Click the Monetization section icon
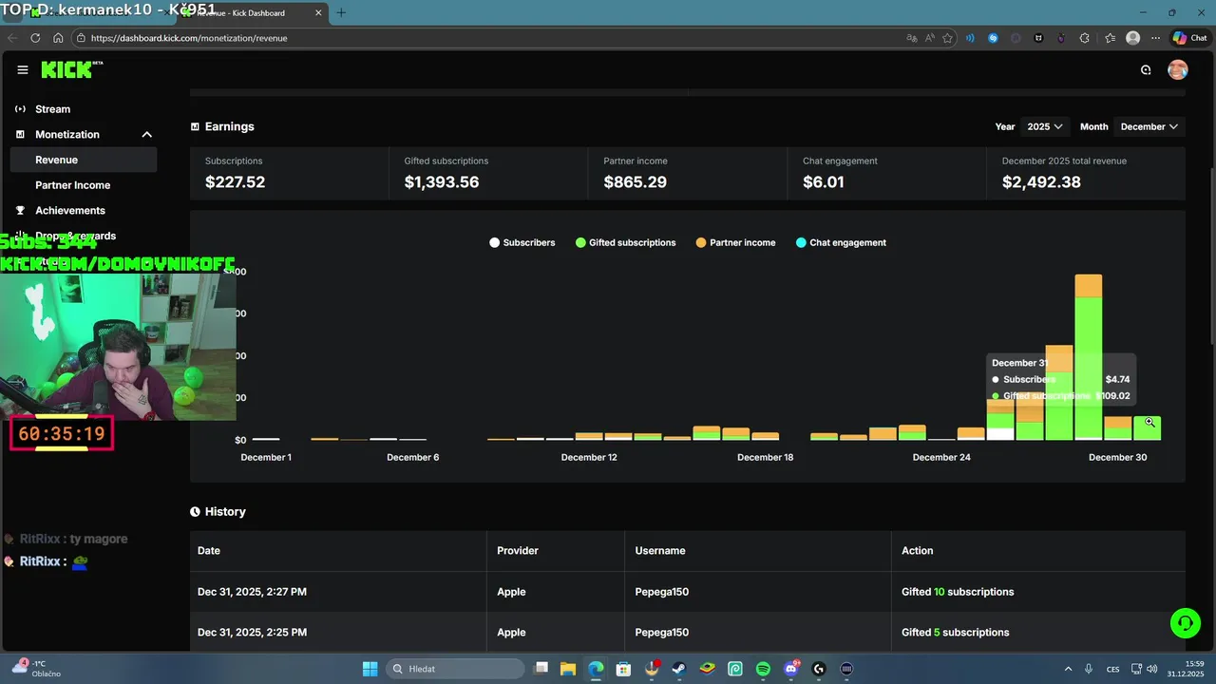Image resolution: width=1216 pixels, height=684 pixels. 20,135
